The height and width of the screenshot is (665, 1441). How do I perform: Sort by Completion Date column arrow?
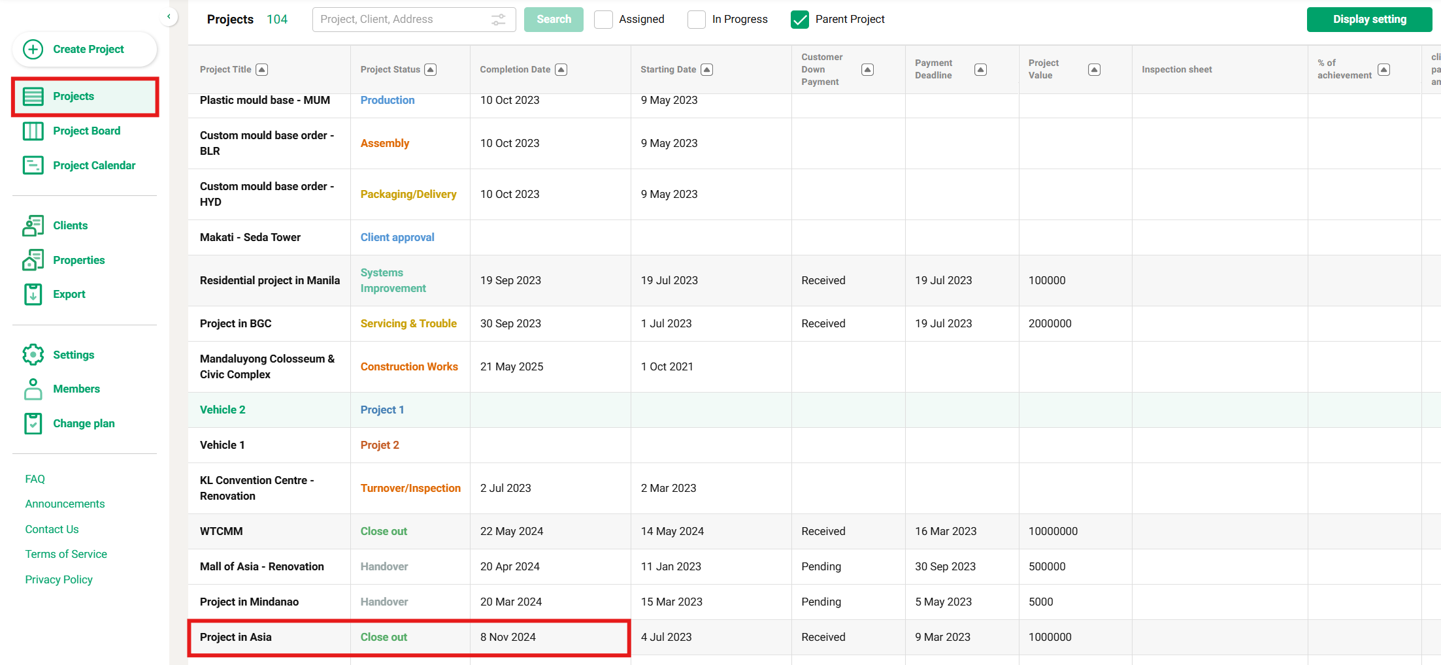pos(561,70)
